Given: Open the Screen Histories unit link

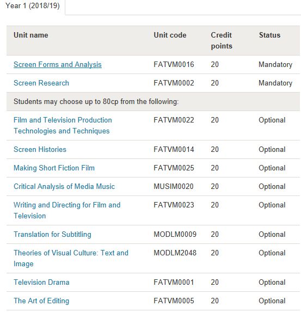Looking at the screenshot, I should click(x=40, y=149).
